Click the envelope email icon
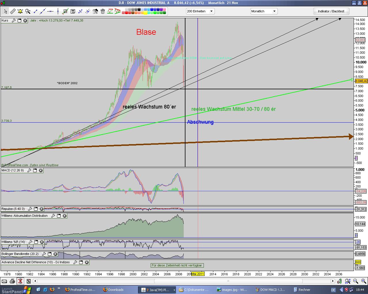 click(4, 281)
